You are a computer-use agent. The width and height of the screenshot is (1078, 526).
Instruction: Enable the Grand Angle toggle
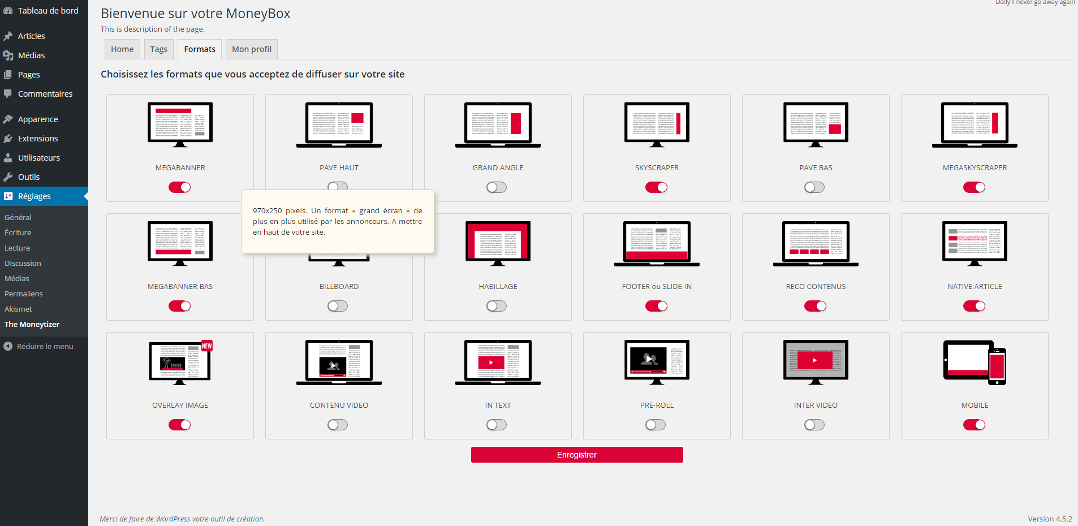tap(497, 187)
